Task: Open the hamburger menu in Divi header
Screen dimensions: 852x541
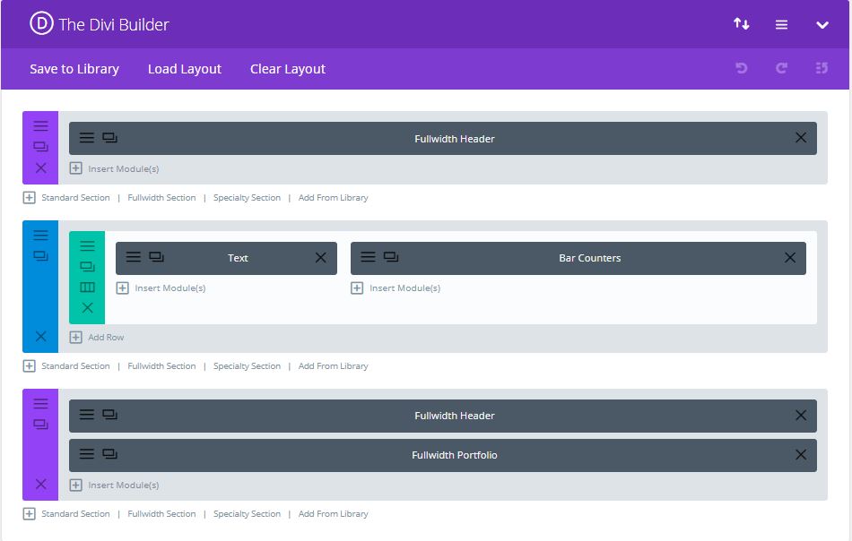Action: pyautogui.click(x=781, y=24)
